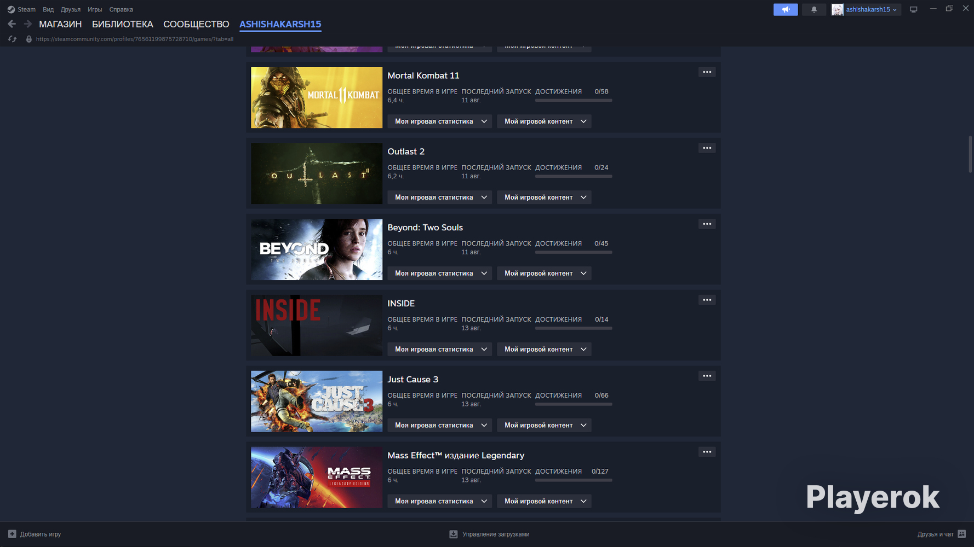Image resolution: width=974 pixels, height=547 pixels.
Task: Open the Just Cause 3 title link
Action: [x=413, y=380]
